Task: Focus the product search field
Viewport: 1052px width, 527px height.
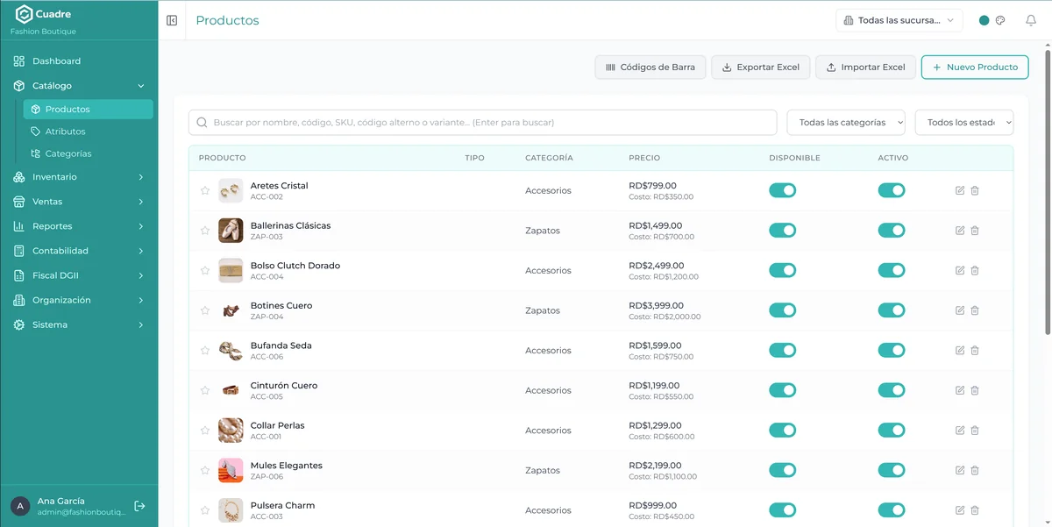Action: (x=482, y=123)
